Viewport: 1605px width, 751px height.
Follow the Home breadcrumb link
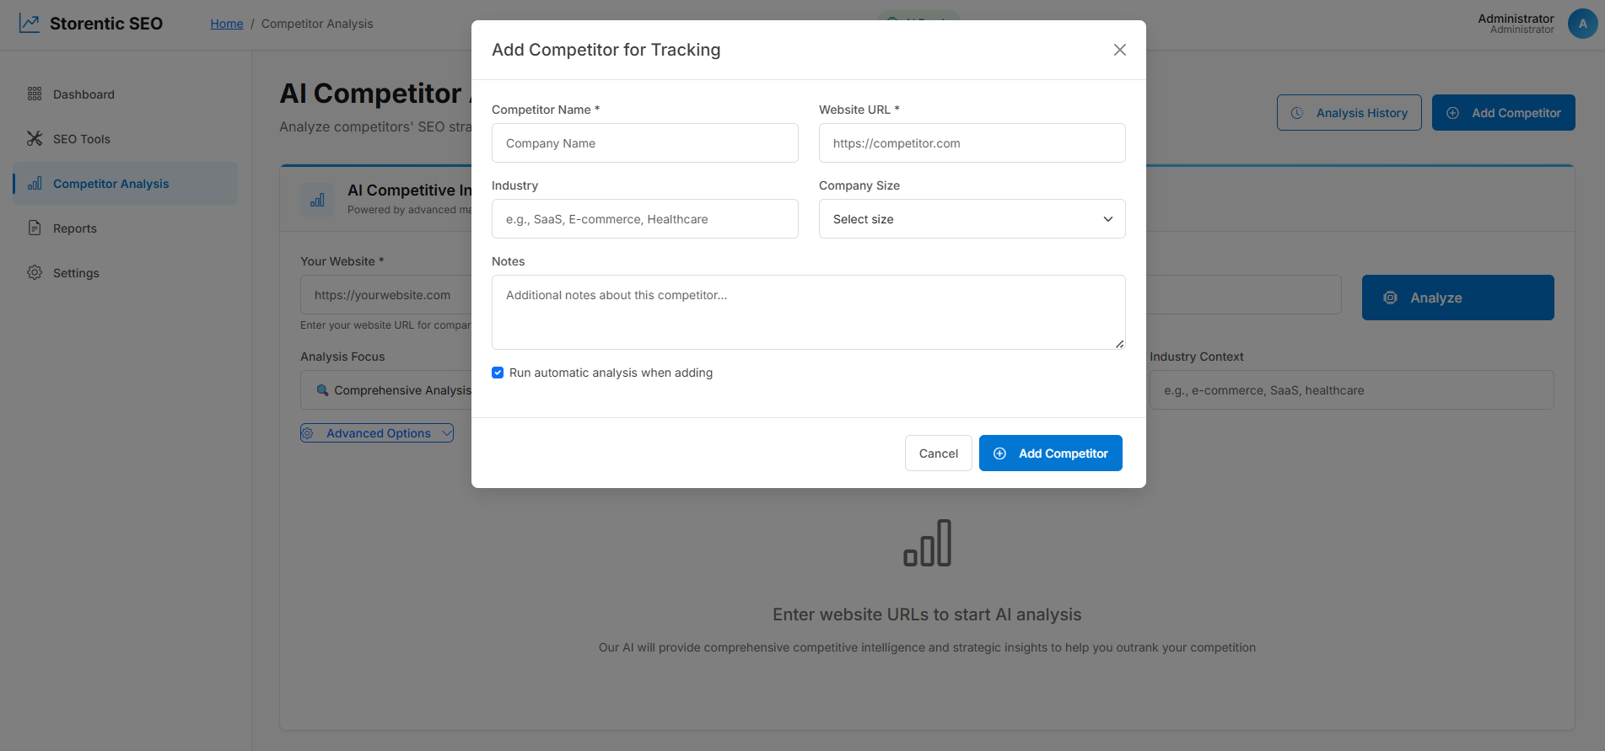click(x=227, y=24)
